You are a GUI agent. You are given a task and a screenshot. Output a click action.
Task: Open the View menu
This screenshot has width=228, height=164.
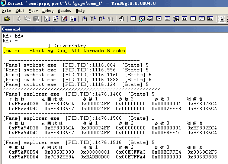pos(33,11)
